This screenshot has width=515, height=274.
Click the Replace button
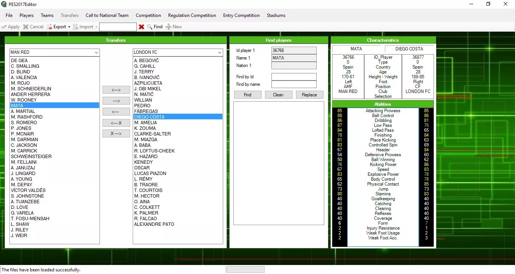310,95
